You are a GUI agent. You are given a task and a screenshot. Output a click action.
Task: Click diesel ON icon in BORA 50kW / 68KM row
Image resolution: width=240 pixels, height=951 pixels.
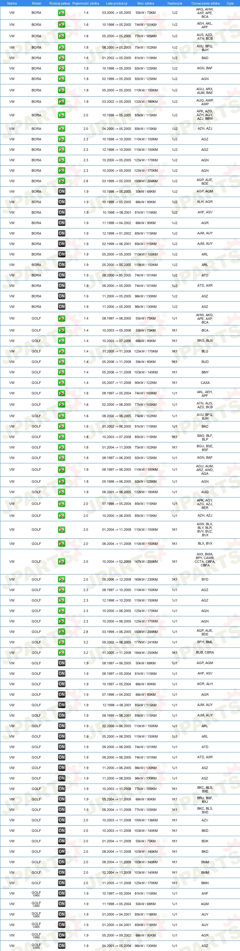pos(61,191)
